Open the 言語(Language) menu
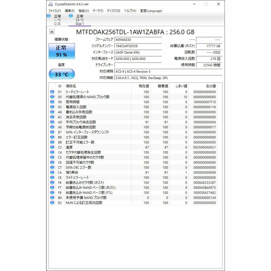 151,11
